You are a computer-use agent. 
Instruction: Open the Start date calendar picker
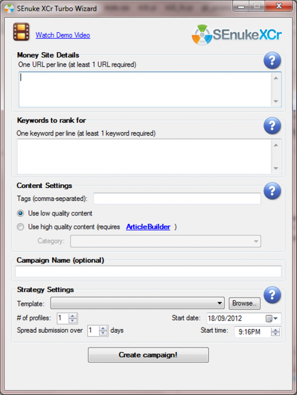[x=272, y=319]
